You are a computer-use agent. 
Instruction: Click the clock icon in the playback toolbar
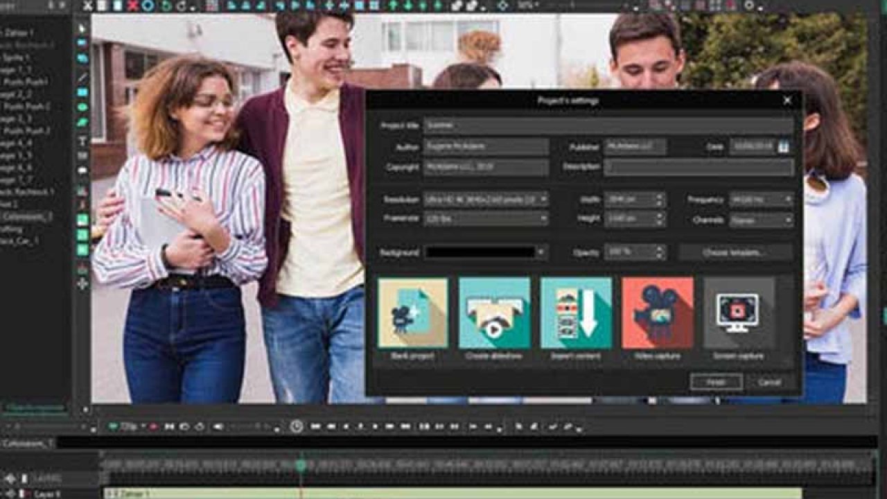[x=297, y=427]
